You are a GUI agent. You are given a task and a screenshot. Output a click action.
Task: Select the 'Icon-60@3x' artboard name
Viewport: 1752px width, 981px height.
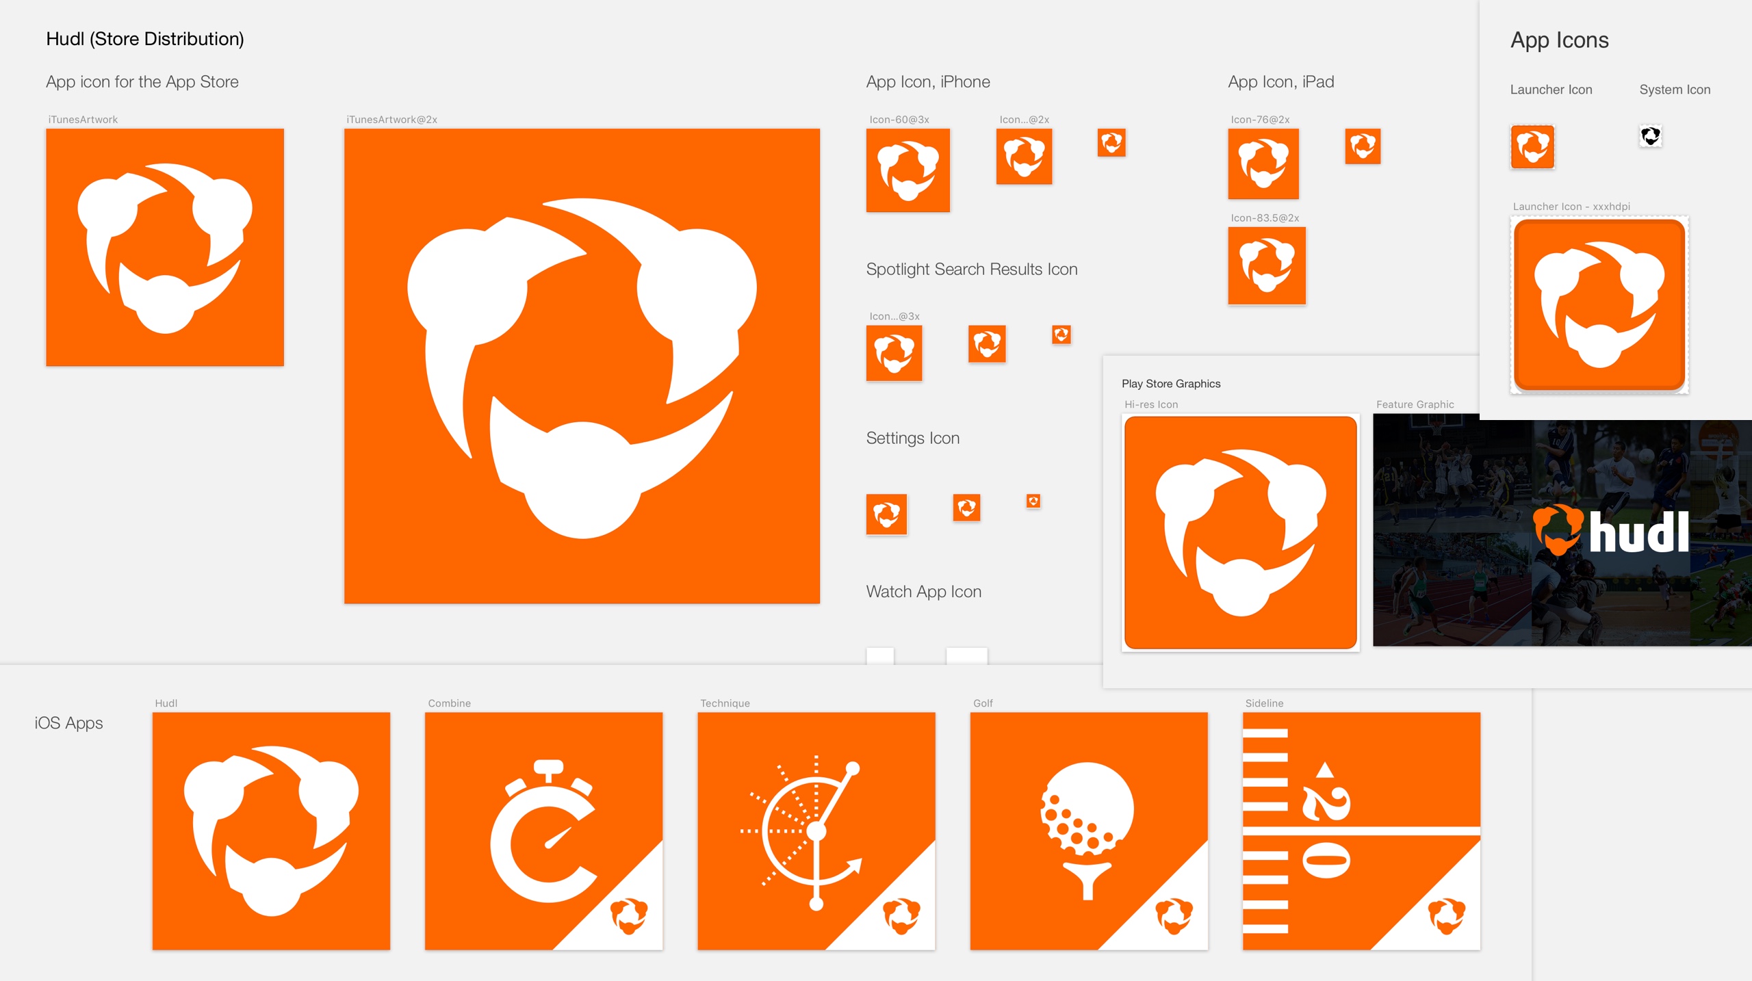[x=899, y=120]
